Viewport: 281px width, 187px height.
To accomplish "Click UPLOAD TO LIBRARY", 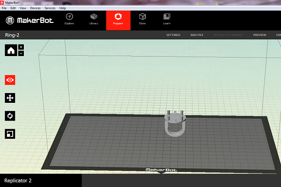I will click(x=229, y=35).
